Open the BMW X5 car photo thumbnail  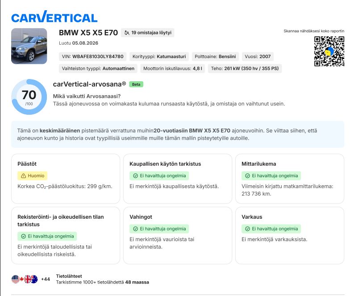tap(29, 46)
